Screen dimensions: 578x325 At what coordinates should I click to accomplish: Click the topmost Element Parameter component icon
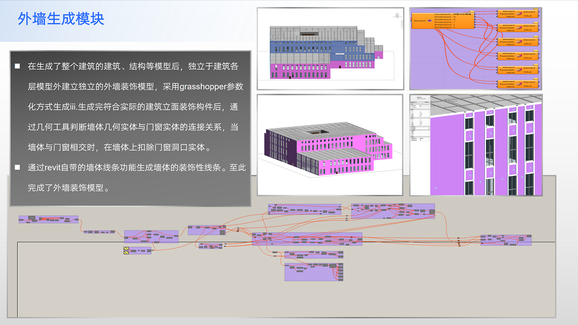[x=519, y=13]
